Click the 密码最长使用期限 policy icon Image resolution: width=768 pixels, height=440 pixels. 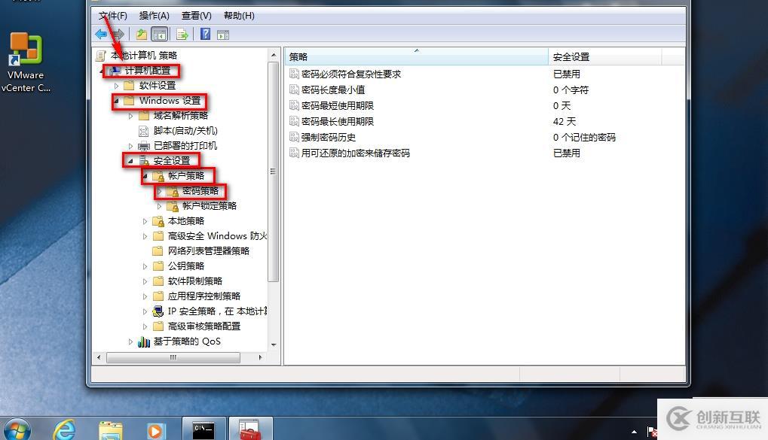tap(294, 121)
